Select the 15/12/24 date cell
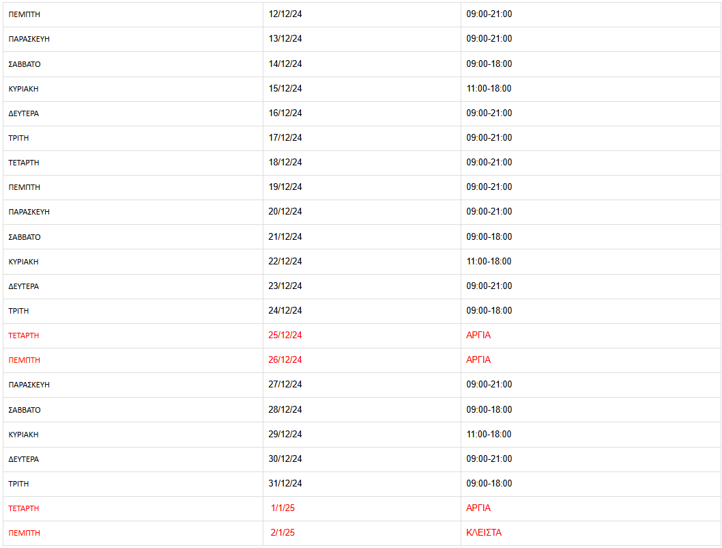 point(285,89)
